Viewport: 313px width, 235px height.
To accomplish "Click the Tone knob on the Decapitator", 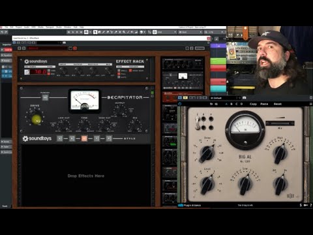I will click(x=84, y=126).
